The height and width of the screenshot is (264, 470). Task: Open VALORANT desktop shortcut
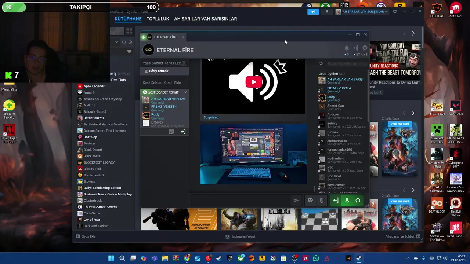pyautogui.click(x=456, y=108)
